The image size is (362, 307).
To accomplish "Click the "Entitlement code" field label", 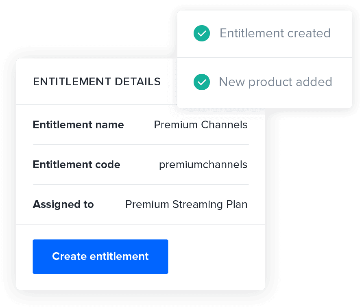I will point(76,164).
